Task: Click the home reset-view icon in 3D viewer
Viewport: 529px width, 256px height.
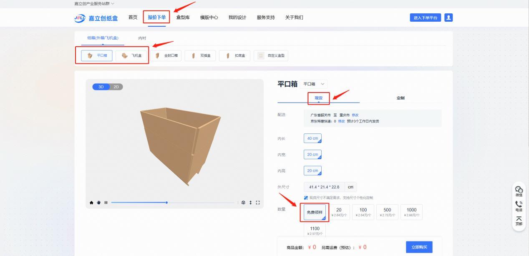Action: coord(92,203)
